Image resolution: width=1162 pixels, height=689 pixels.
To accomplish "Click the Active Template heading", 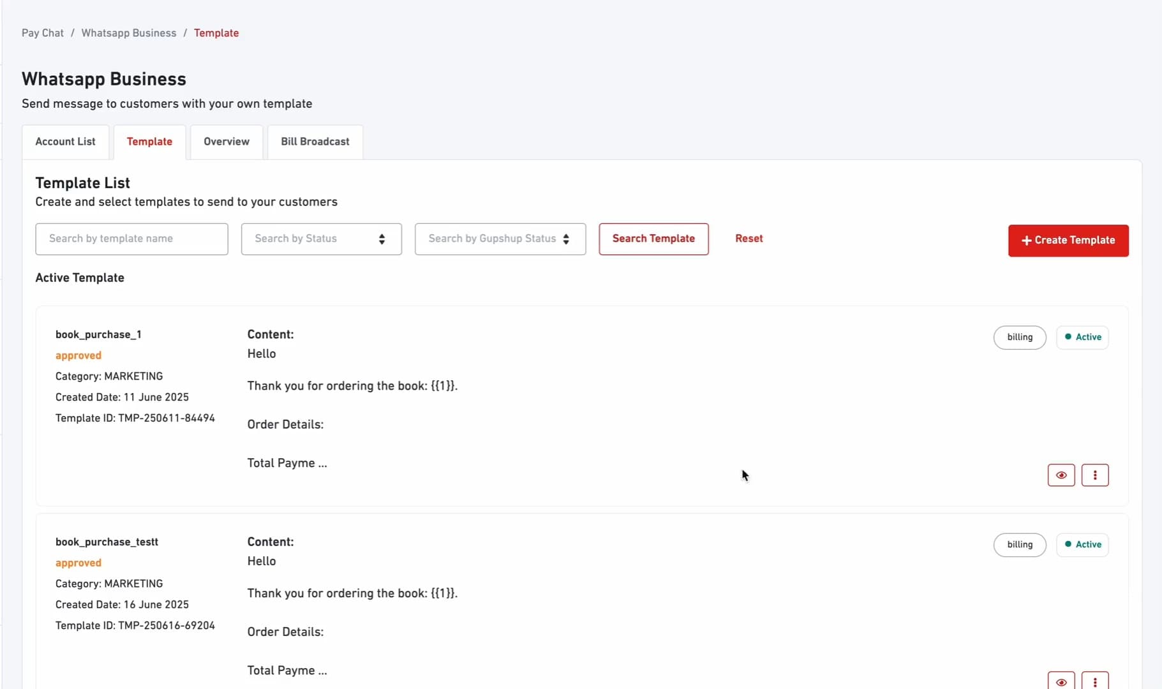I will [80, 278].
